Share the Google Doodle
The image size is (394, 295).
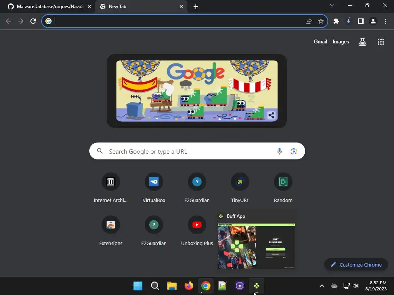[271, 115]
